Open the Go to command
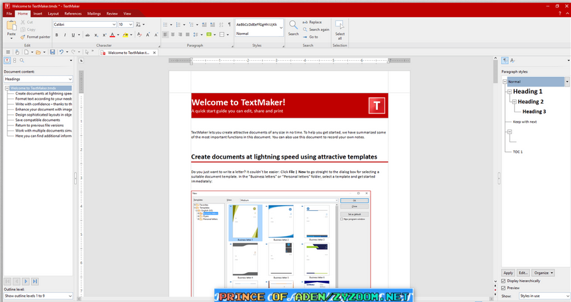 (310, 37)
